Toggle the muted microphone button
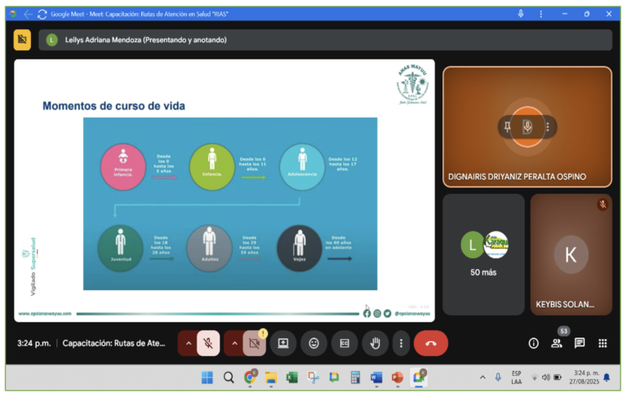627x397 pixels. (208, 343)
